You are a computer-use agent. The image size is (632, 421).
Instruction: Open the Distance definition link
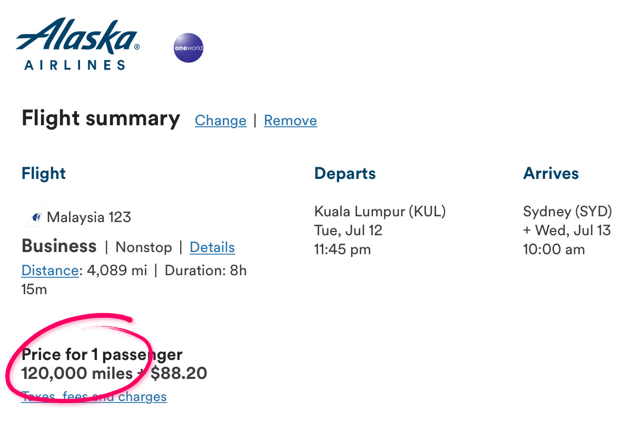(50, 270)
